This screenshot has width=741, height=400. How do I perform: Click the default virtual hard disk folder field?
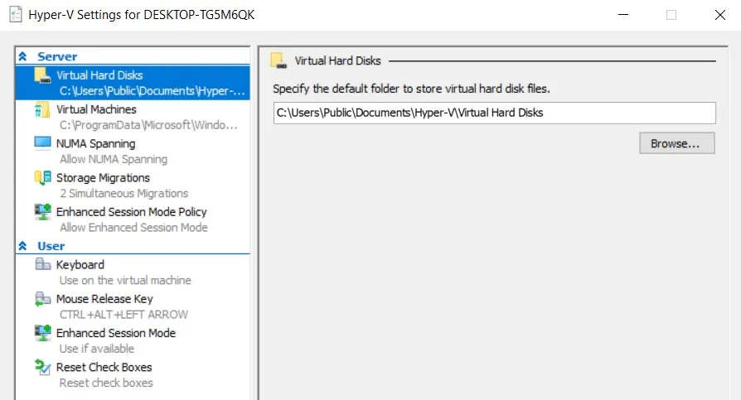coord(494,113)
